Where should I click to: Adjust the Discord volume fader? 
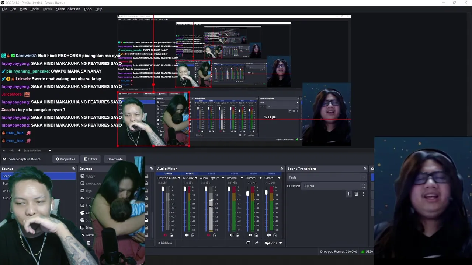point(247,193)
